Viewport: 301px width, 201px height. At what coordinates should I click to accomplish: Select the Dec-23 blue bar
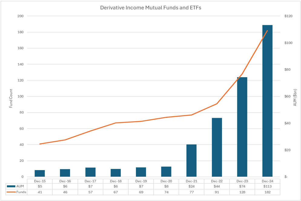242,127
